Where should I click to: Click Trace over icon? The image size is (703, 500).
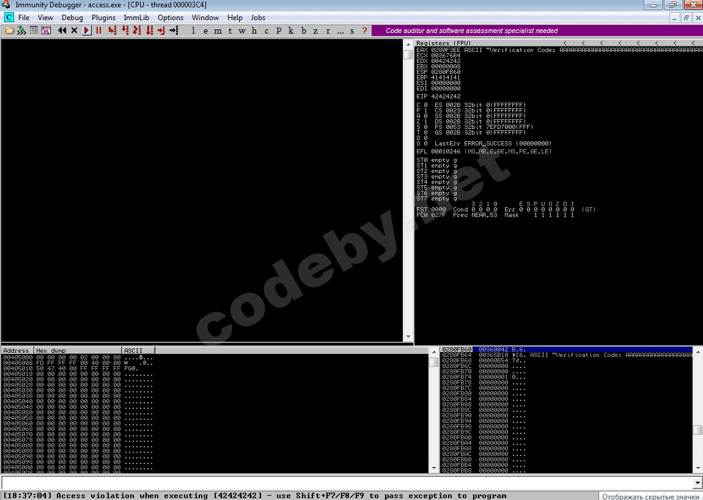tap(149, 31)
